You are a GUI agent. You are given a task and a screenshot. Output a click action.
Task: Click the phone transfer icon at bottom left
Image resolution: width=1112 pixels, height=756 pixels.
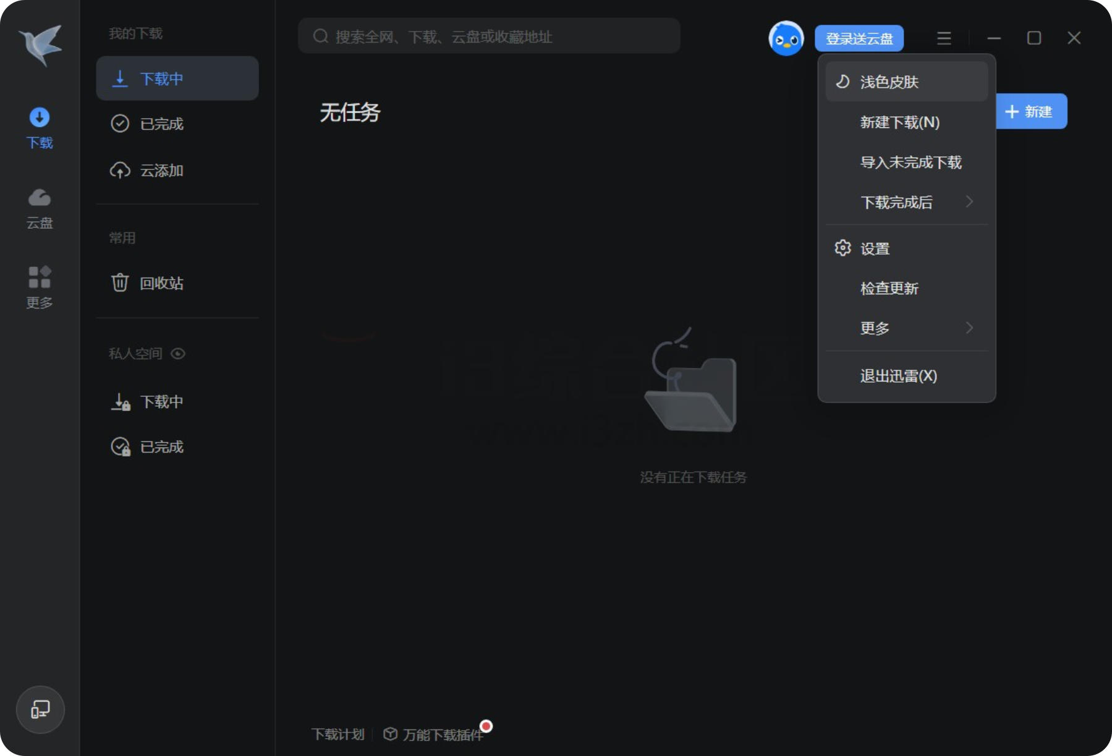click(40, 710)
